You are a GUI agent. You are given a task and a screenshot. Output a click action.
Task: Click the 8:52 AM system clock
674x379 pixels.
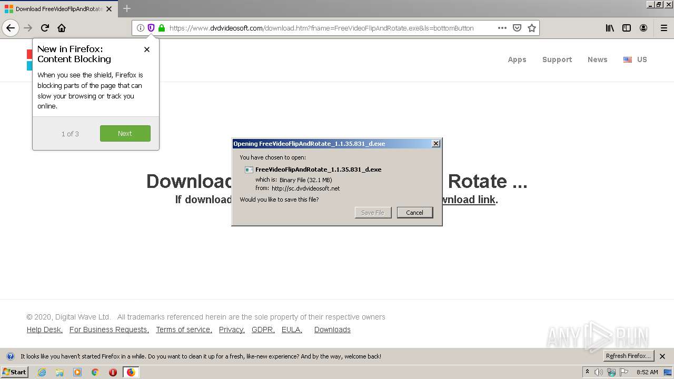[647, 372]
